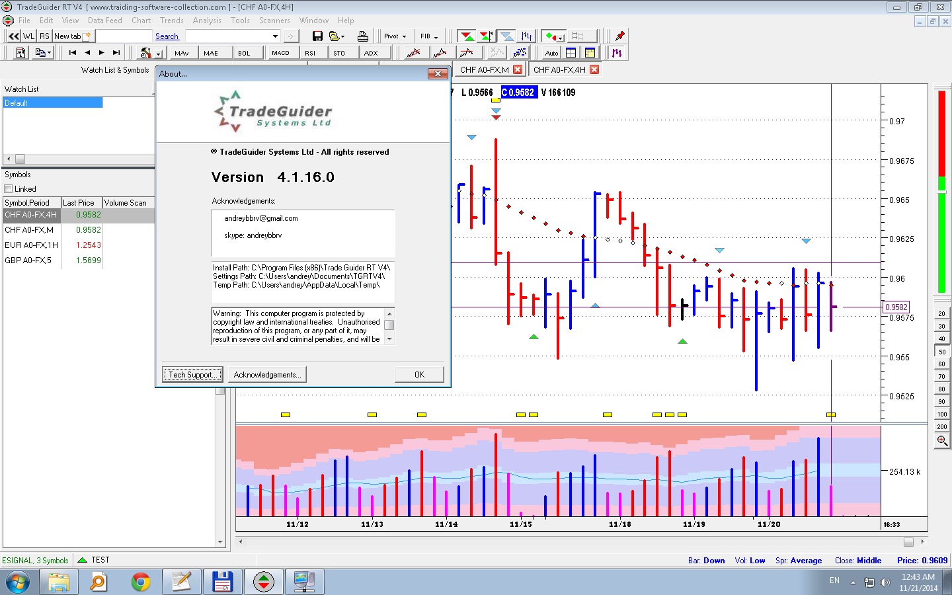Toggle the Linked checkbox under Symbols
Screen dimensions: 952x595
click(x=9, y=189)
